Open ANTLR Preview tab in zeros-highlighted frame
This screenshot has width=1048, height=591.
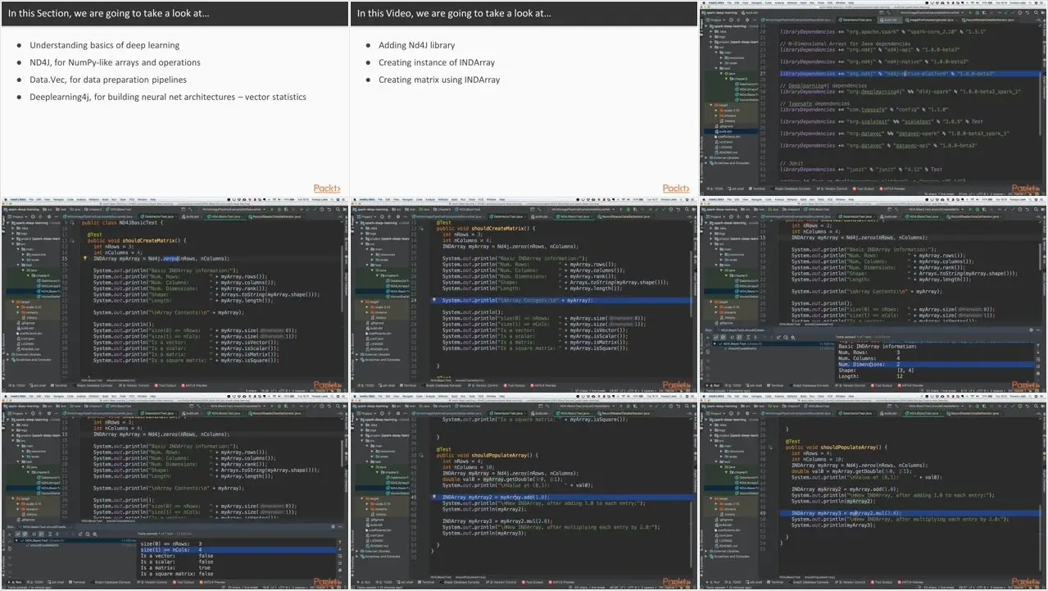(x=194, y=385)
